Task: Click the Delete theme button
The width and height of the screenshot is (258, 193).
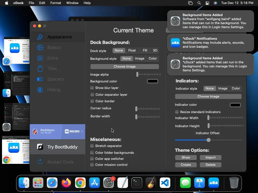Action: 210,165
